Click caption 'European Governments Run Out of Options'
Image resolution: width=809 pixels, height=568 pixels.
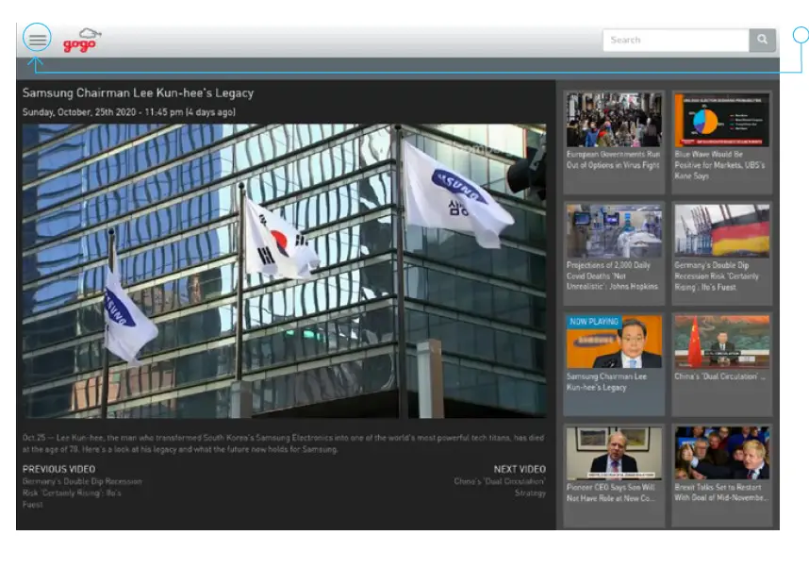pos(613,159)
